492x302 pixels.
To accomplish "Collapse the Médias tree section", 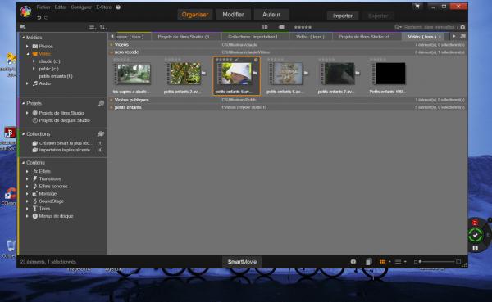I will [23, 38].
